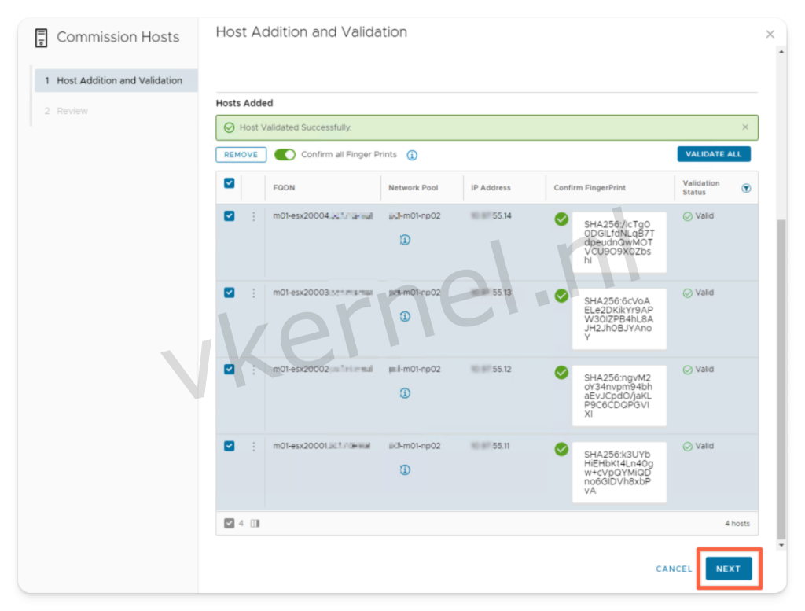Deselect the m01-esx20002 host checkbox
The image size is (805, 611).
[x=229, y=370]
